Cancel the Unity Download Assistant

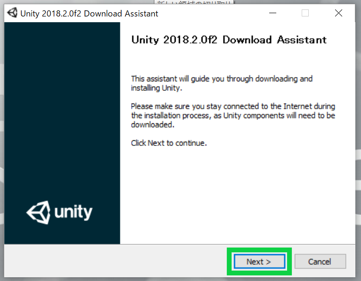pyautogui.click(x=320, y=262)
